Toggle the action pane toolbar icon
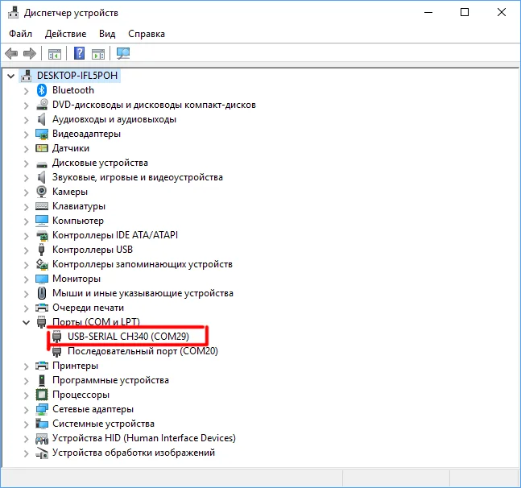The image size is (521, 488). [98, 53]
